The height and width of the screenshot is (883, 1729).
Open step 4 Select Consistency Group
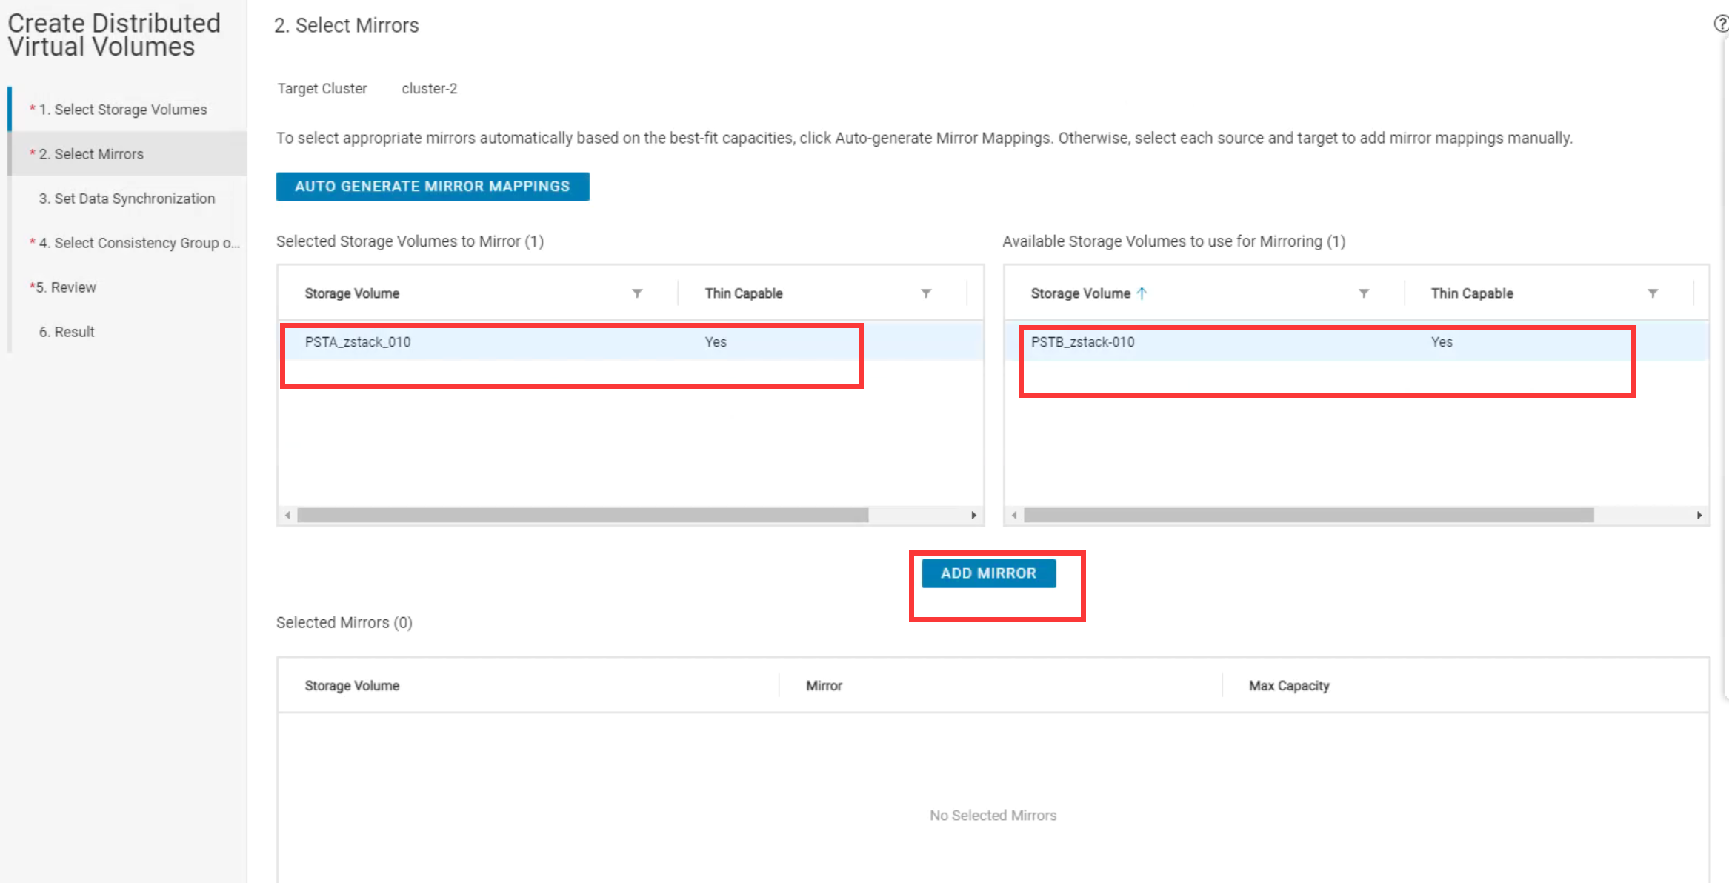(139, 243)
